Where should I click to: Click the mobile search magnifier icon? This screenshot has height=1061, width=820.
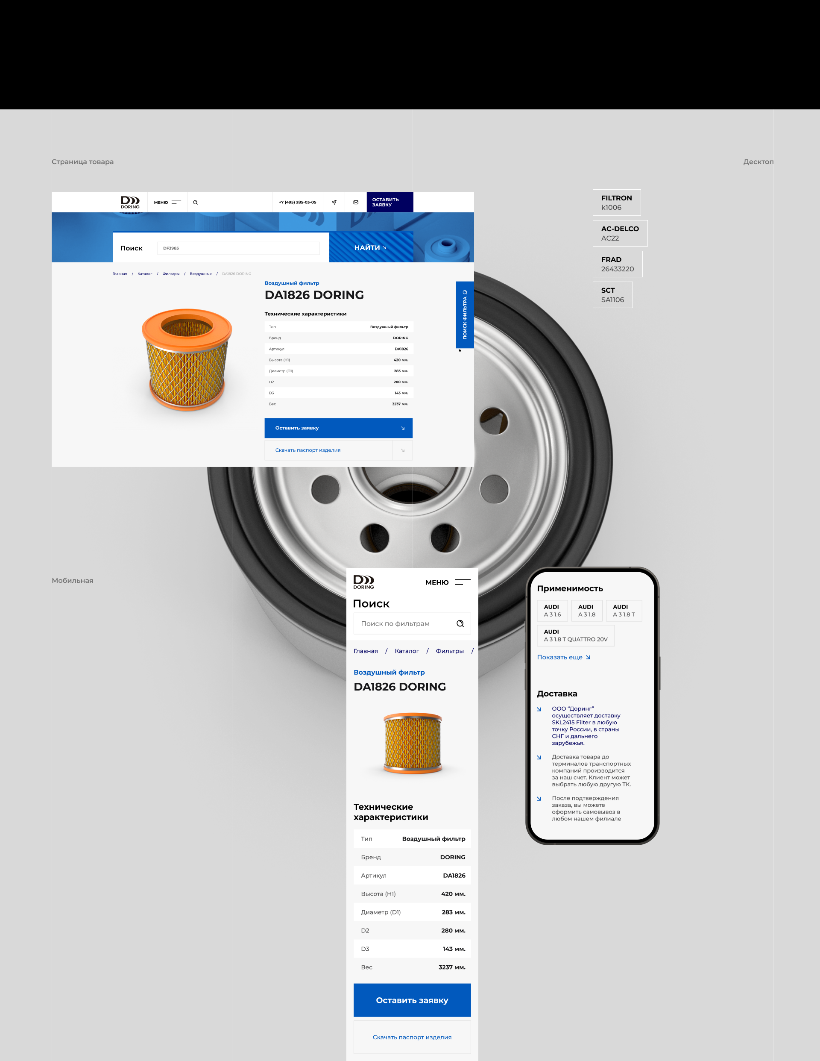point(460,624)
